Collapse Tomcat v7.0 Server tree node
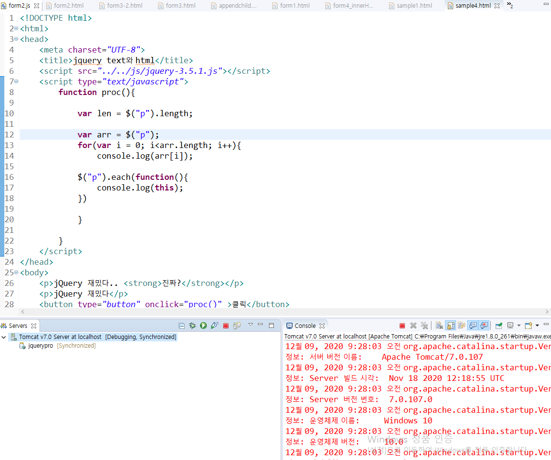This screenshot has width=551, height=460. click(4, 337)
